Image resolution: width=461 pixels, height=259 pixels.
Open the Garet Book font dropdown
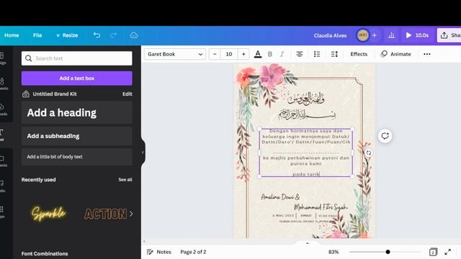175,54
